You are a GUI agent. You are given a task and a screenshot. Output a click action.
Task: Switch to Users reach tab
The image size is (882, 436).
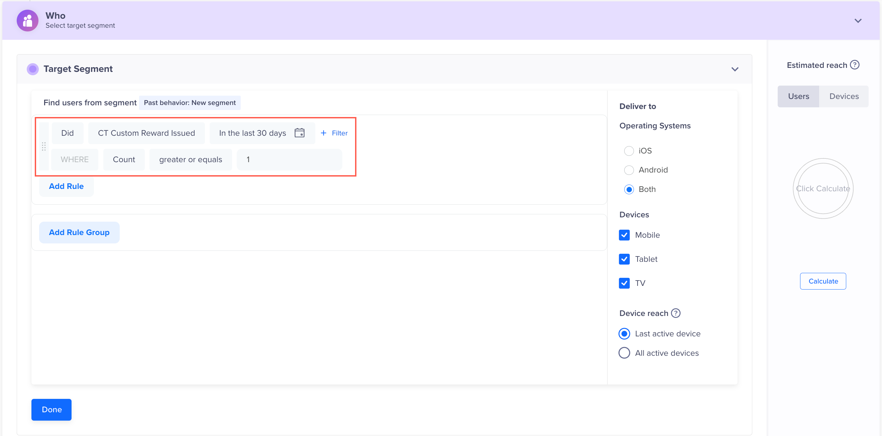click(x=798, y=96)
